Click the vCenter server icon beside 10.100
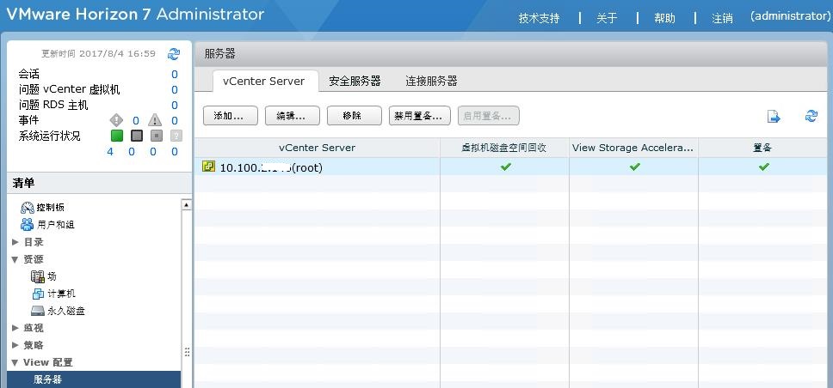The width and height of the screenshot is (833, 388). click(209, 167)
